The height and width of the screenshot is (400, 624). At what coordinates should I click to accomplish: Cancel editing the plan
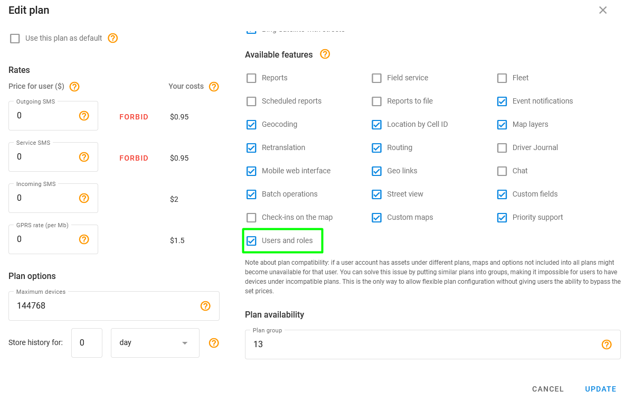pos(547,389)
